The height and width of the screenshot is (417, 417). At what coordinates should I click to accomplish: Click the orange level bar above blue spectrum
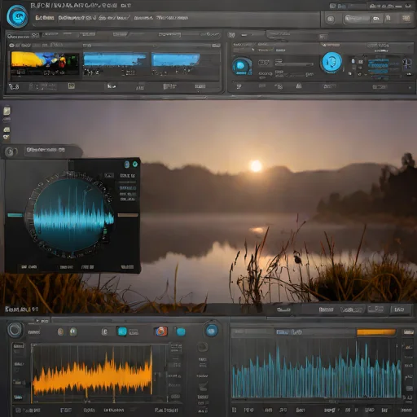376,332
